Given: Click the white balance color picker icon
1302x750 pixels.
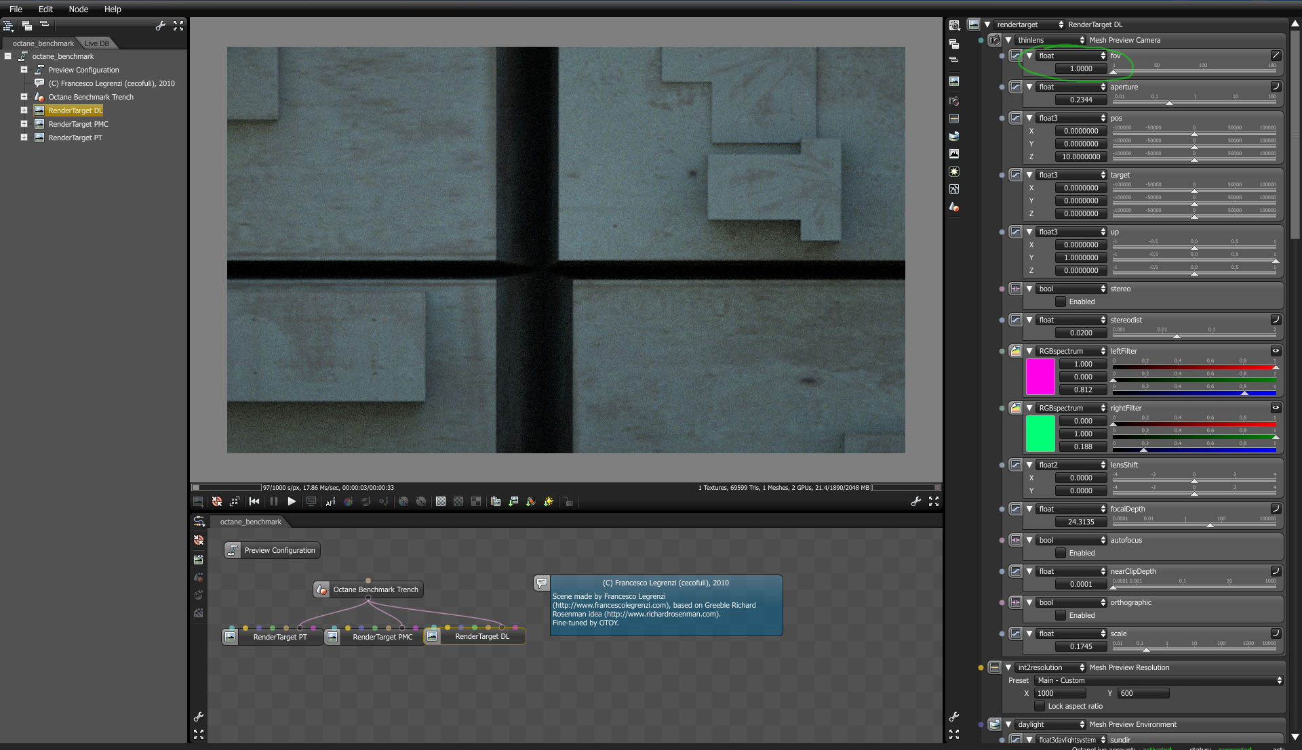Looking at the screenshot, I should tap(348, 501).
